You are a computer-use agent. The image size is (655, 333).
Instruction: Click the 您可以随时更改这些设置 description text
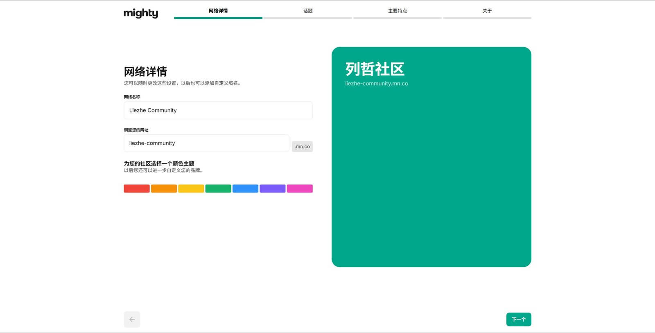(x=183, y=83)
